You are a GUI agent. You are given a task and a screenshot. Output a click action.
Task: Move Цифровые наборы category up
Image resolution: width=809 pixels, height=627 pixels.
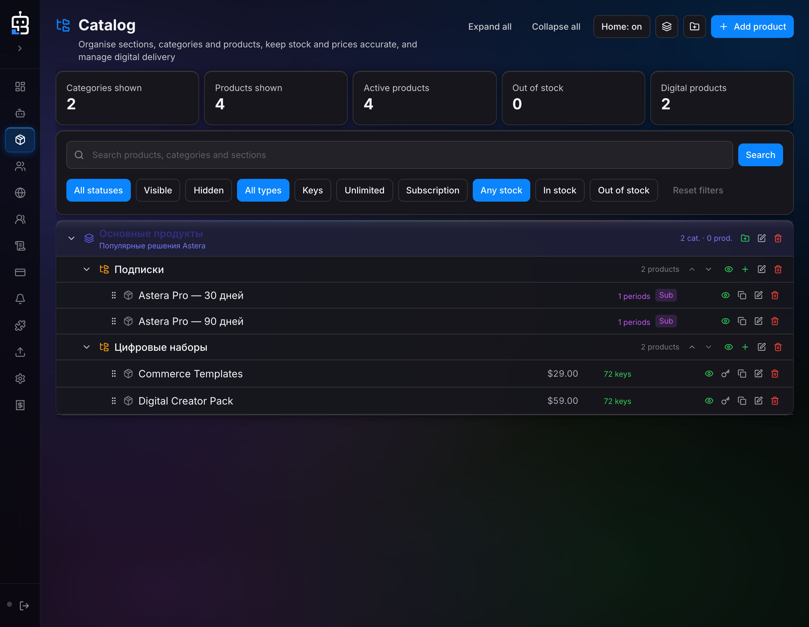691,347
